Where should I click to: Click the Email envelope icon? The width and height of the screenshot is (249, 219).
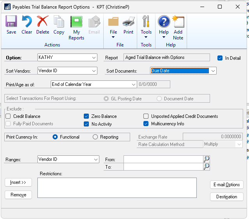click(94, 21)
